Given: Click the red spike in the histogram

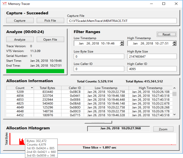Looking at the screenshot, I should tap(10, 139).
